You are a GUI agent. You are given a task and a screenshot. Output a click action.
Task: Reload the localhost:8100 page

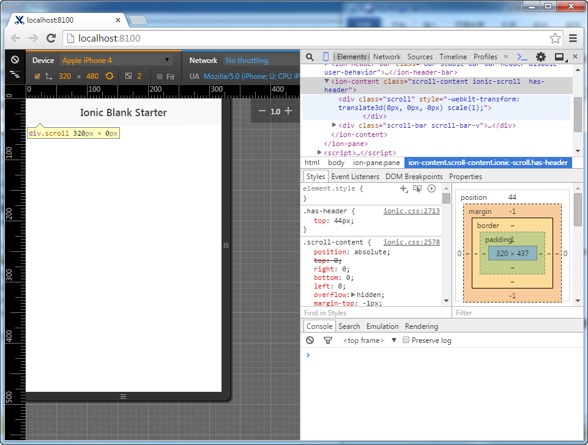tap(51, 39)
